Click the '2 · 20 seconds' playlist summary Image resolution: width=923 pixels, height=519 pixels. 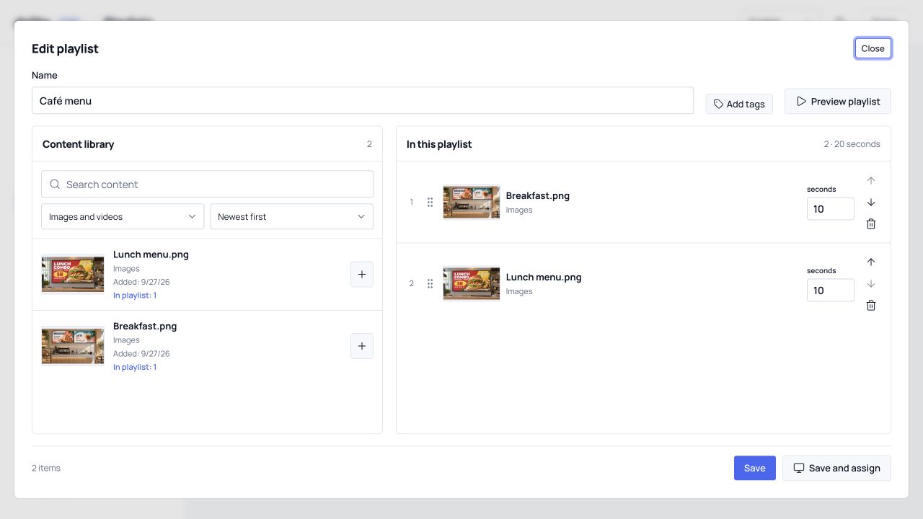tap(852, 144)
